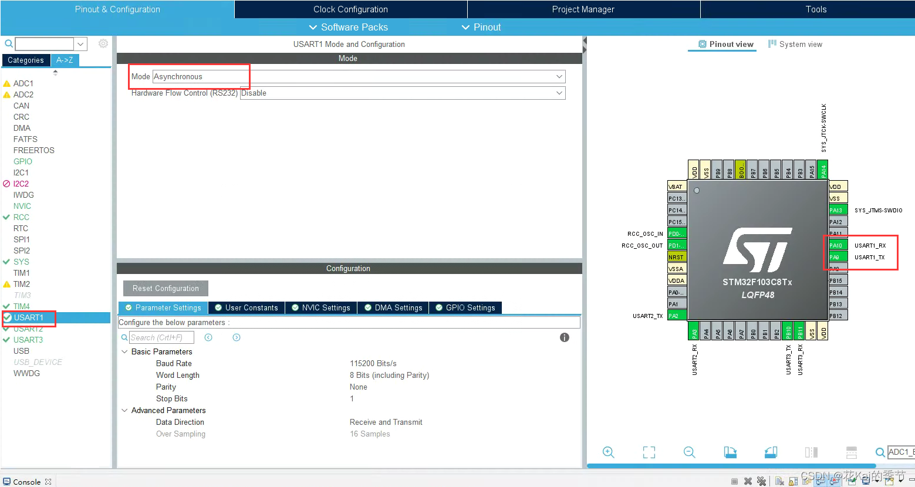
Task: Select USART1 in the peripheral list
Action: [56, 317]
